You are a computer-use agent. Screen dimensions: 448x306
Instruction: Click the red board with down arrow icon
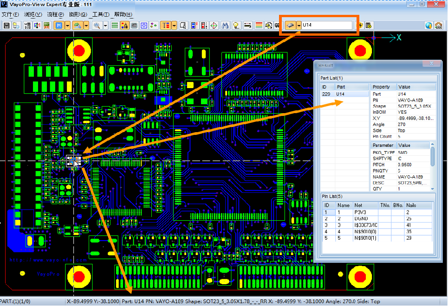click(x=204, y=25)
